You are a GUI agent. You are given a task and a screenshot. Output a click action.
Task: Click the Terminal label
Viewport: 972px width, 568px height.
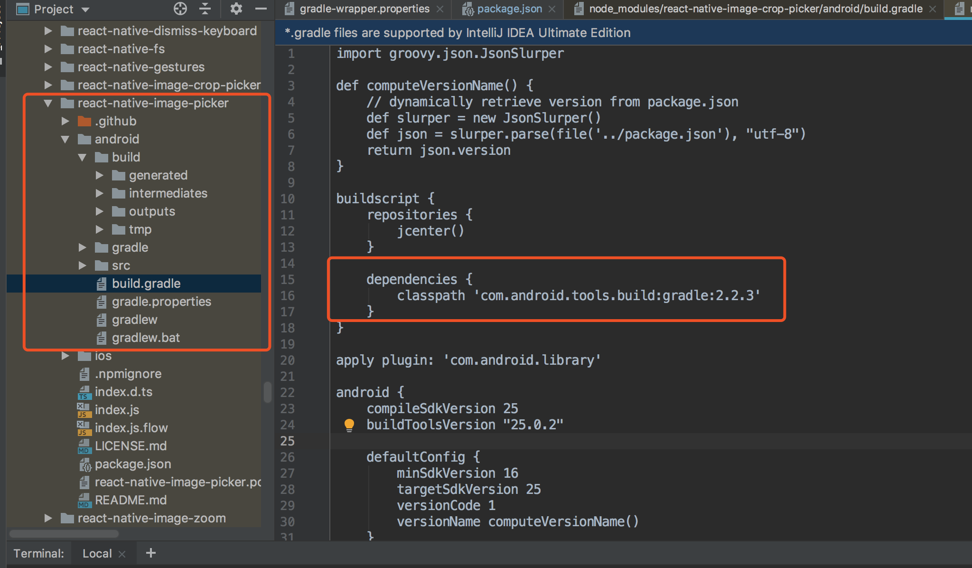click(38, 553)
